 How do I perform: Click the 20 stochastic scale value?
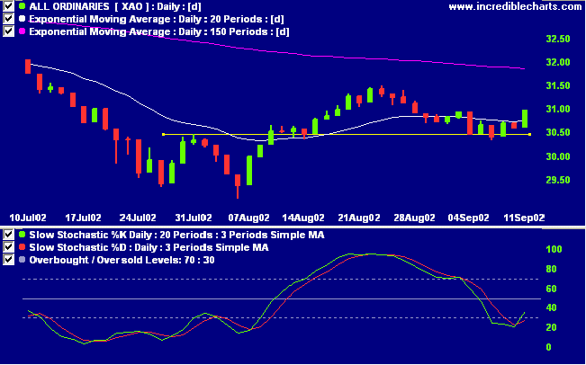pyautogui.click(x=551, y=327)
